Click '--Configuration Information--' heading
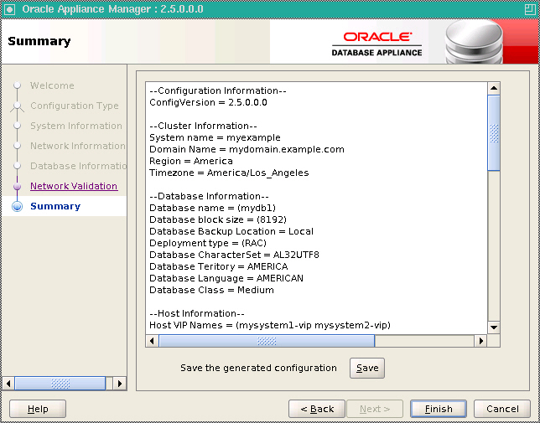 (x=218, y=90)
